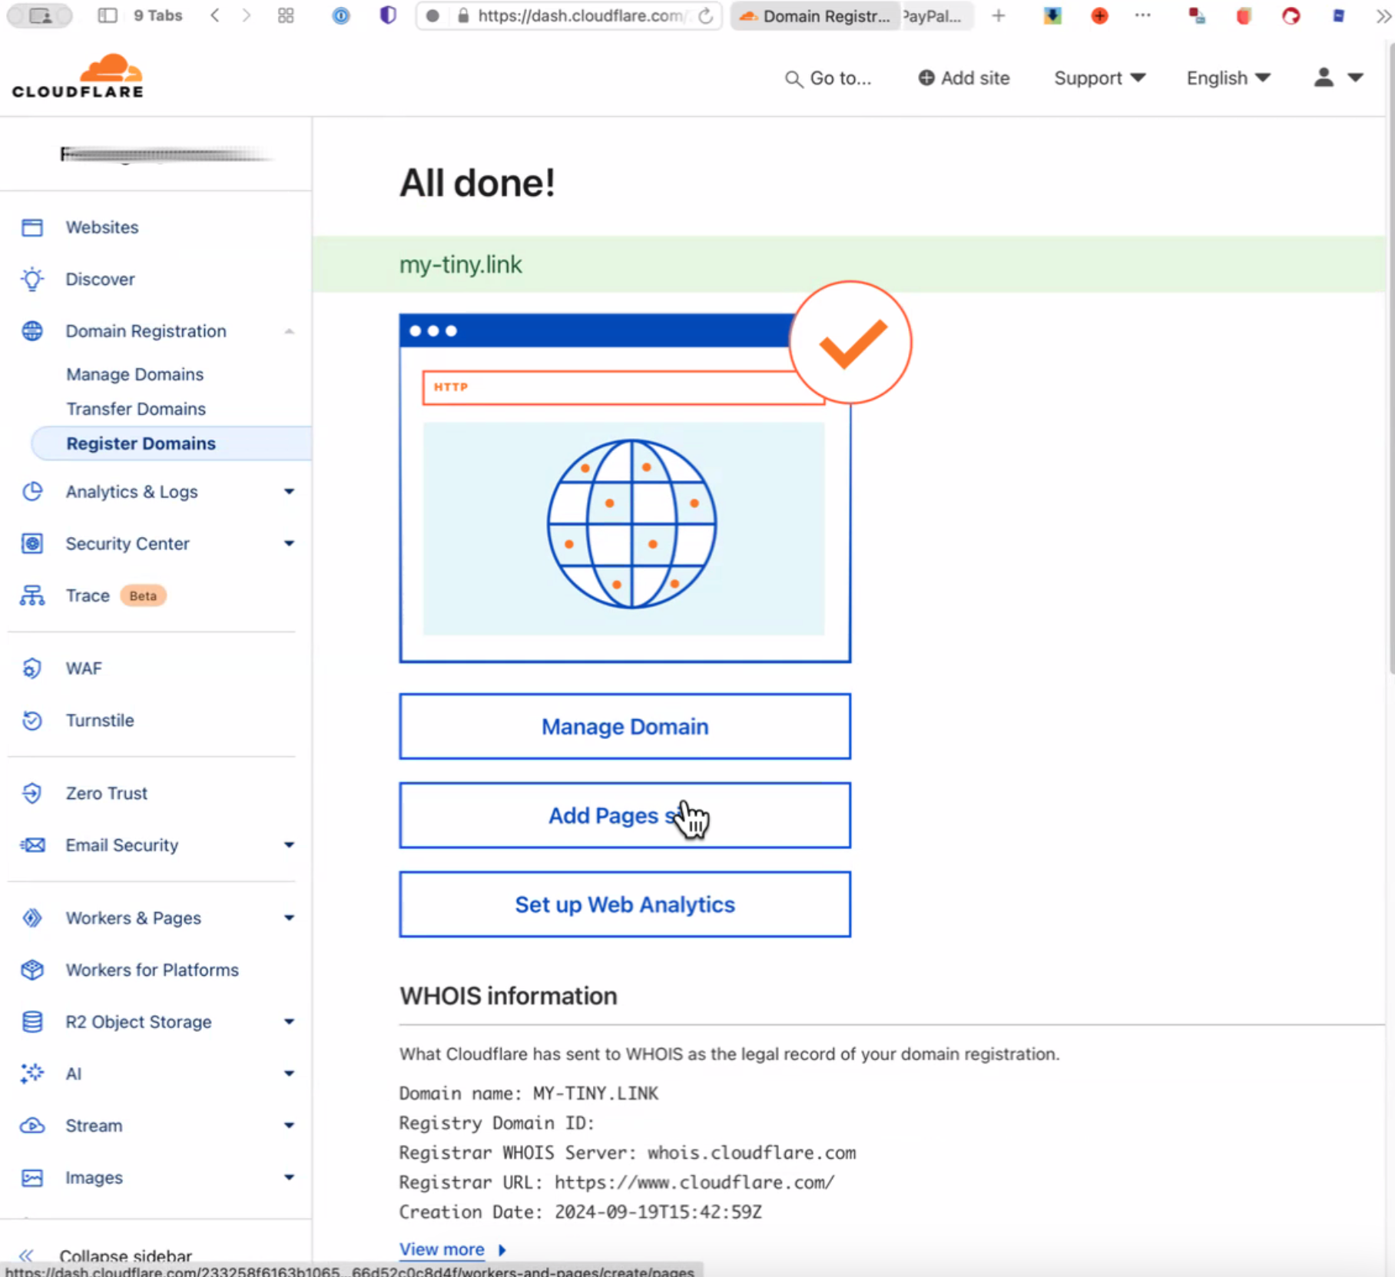This screenshot has width=1395, height=1277.
Task: Click the my-tiny.link domain banner text
Action: tap(460, 264)
